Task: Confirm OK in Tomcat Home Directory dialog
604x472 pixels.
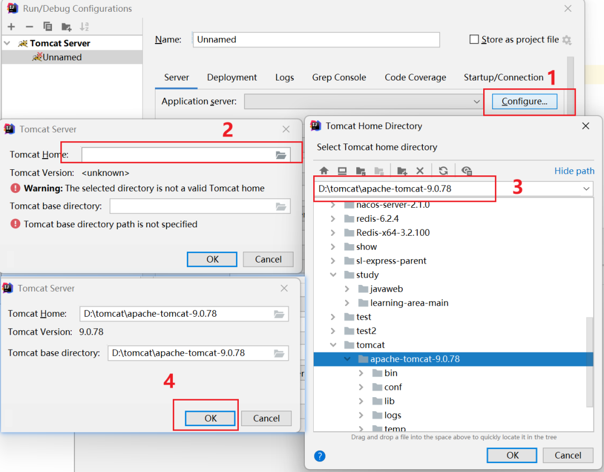Action: pos(512,455)
